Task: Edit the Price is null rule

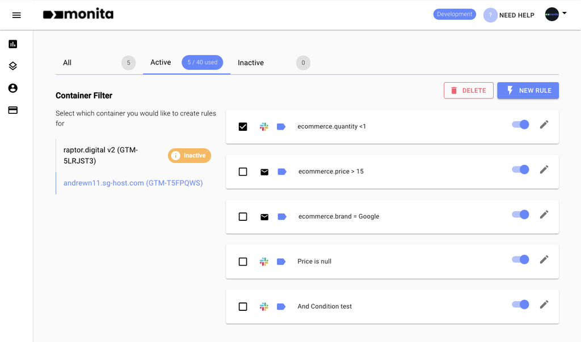Action: (544, 259)
